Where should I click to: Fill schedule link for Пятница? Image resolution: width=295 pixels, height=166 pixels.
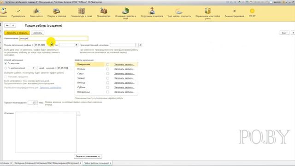coord(124,83)
